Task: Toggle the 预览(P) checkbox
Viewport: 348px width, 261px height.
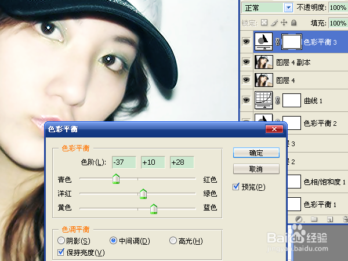Action: [236, 187]
